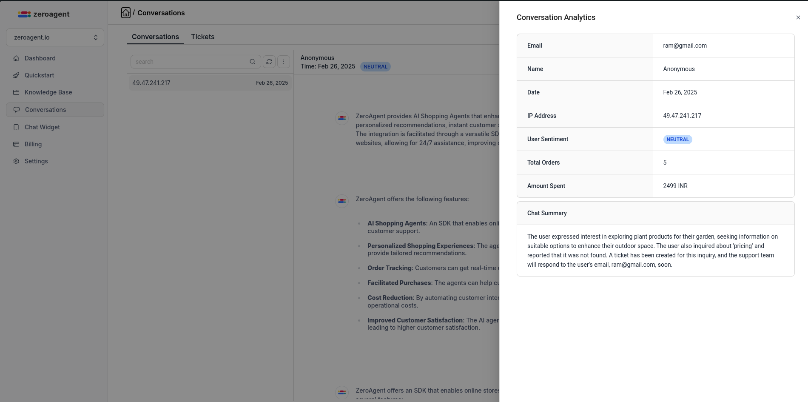Screen dimensions: 808x402
Task: Switch to the Tickets tab
Action: tap(203, 37)
